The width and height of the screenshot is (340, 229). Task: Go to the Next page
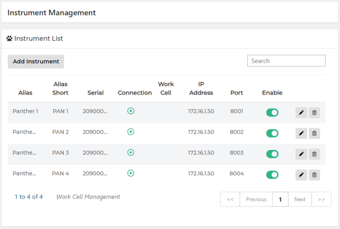tap(300, 199)
